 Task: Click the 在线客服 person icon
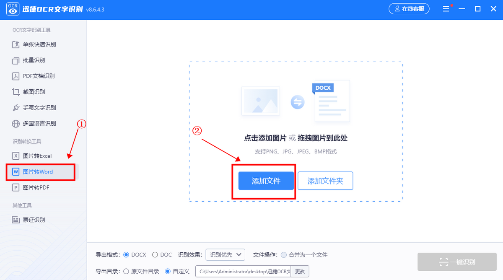(397, 9)
